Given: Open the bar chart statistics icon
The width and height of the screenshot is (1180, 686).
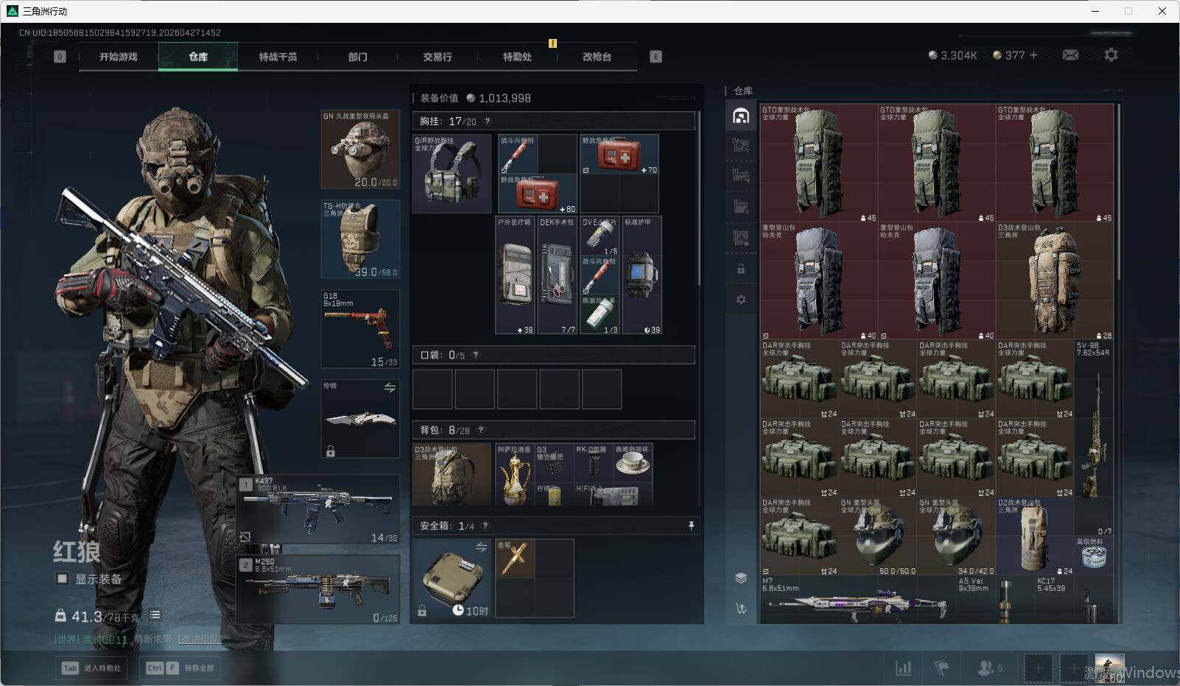Looking at the screenshot, I should 903,668.
